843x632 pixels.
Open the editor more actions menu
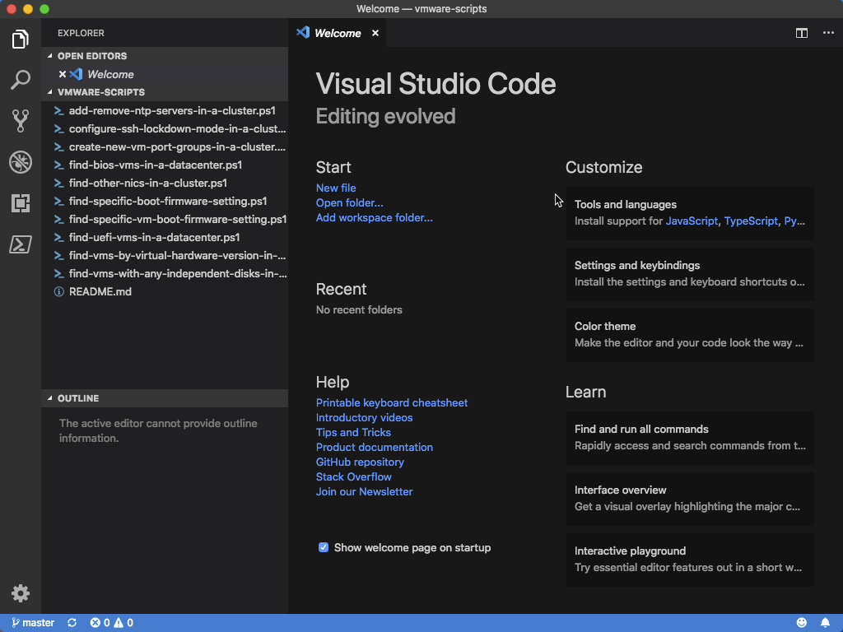(x=828, y=33)
